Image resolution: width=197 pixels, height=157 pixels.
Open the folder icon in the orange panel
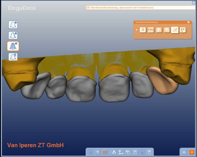click(x=151, y=30)
